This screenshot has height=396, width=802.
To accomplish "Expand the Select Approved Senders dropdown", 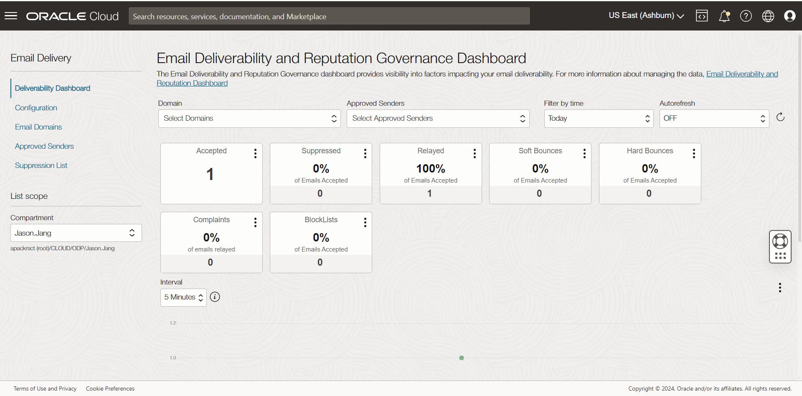I will click(x=438, y=119).
